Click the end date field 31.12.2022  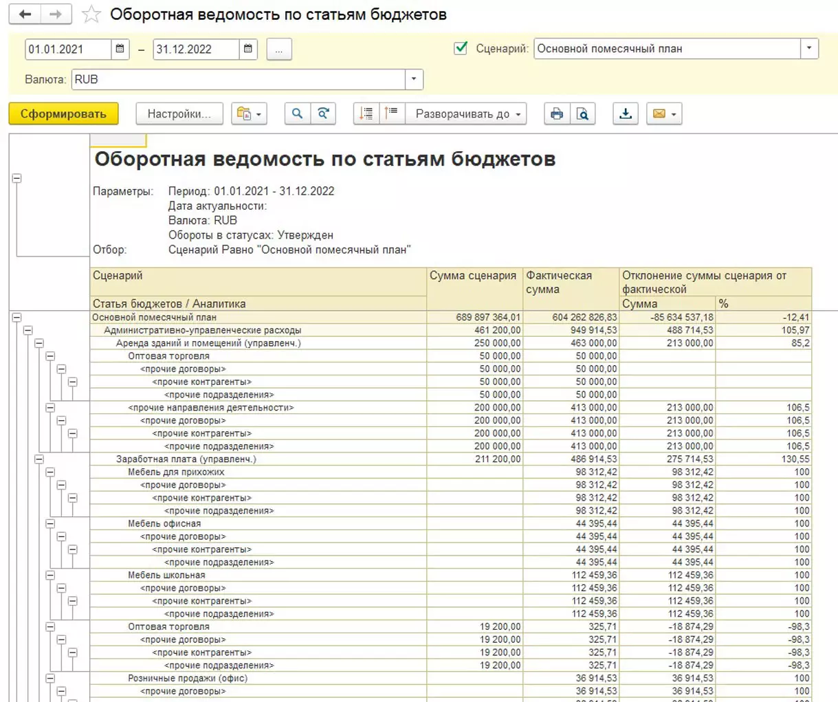click(197, 49)
